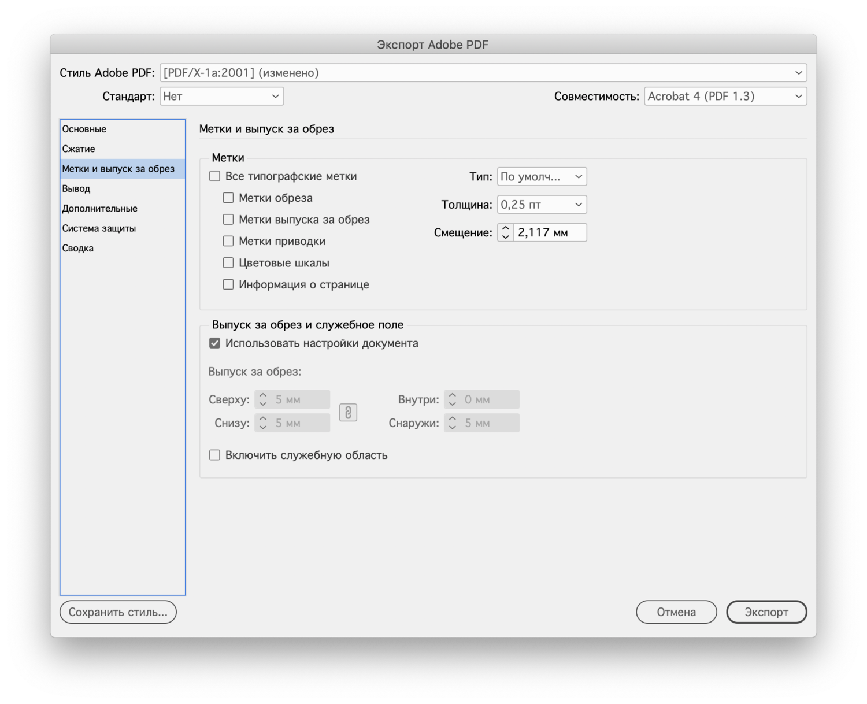Open the Совместимость dropdown
The width and height of the screenshot is (867, 704).
coord(725,96)
